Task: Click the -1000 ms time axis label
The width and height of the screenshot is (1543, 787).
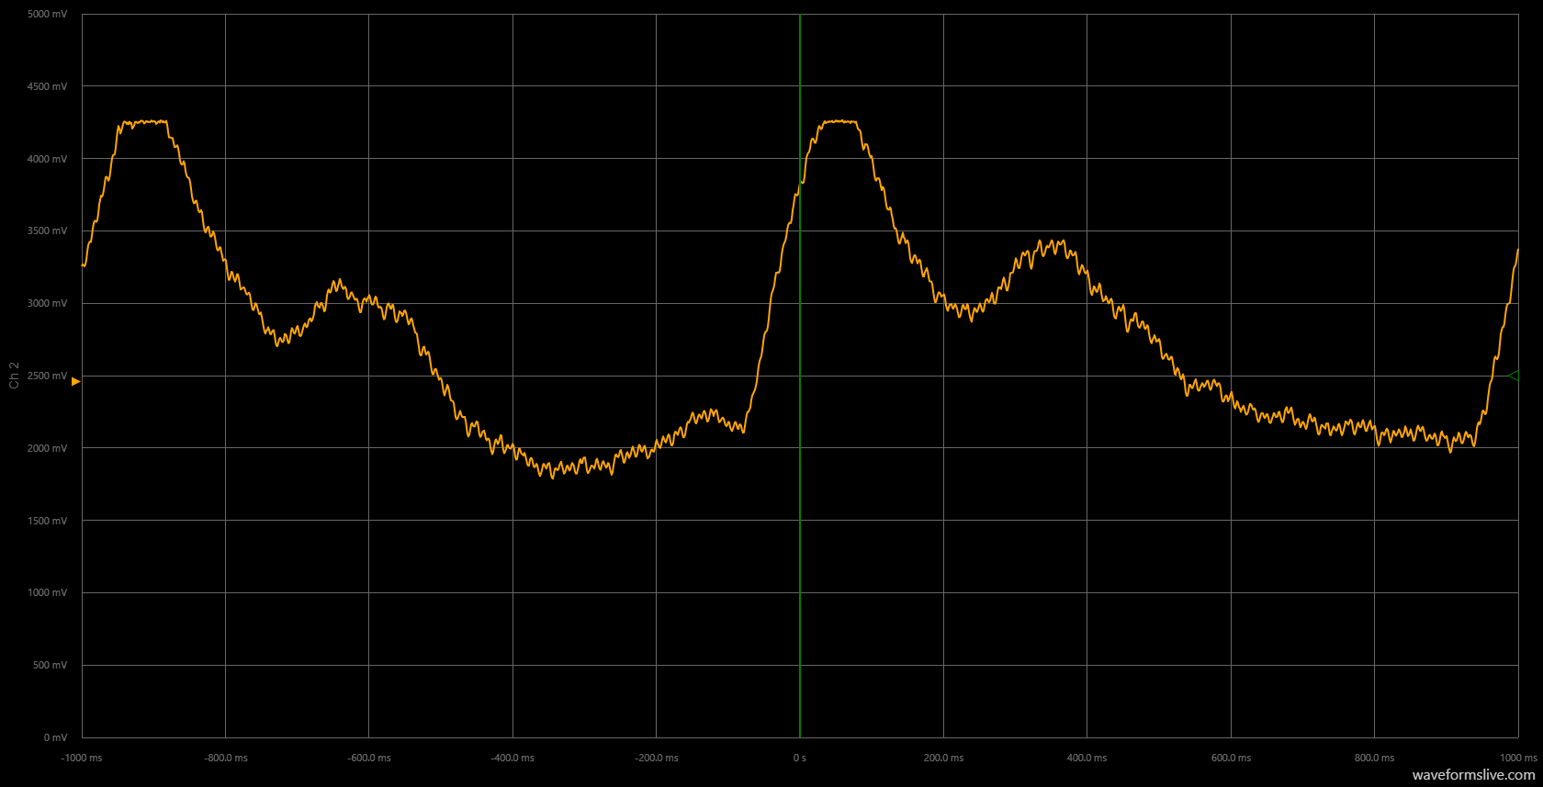Action: click(x=82, y=758)
